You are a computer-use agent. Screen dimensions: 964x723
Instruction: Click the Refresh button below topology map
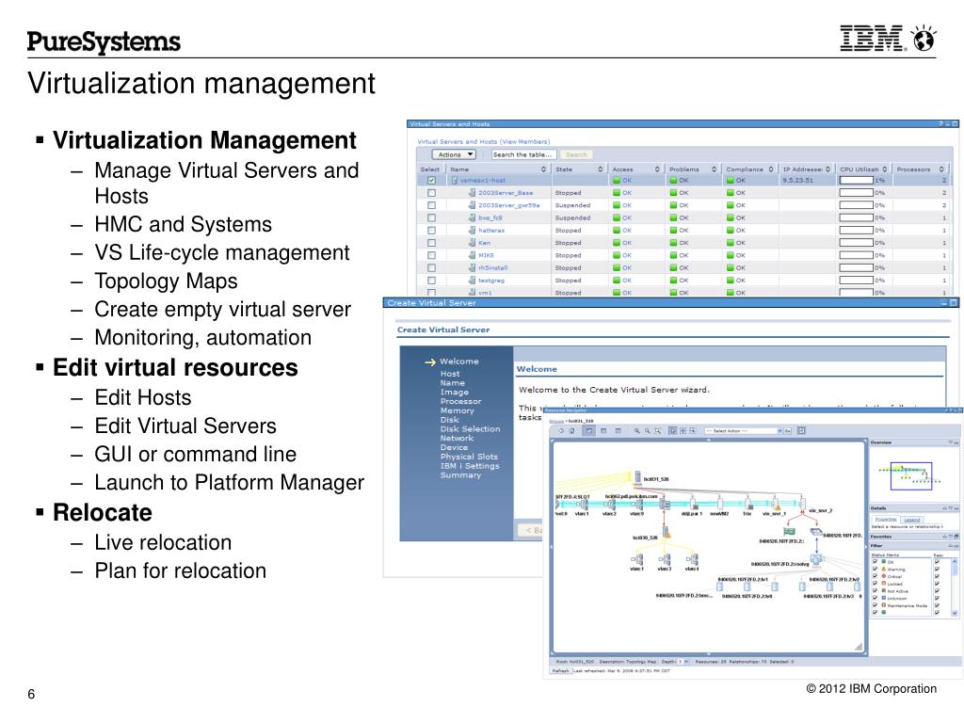[560, 670]
